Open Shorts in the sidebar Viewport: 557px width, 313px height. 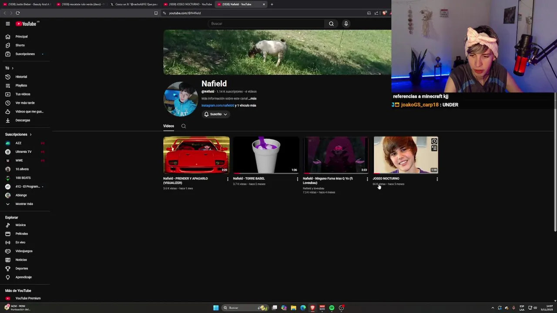(20, 45)
